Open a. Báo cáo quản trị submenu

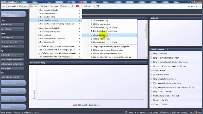click(x=56, y=42)
